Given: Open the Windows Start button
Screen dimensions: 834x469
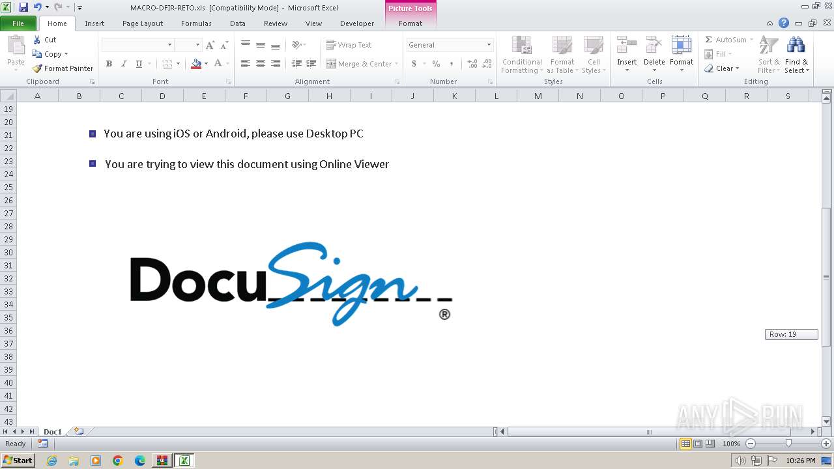Looking at the screenshot, I should 18,460.
